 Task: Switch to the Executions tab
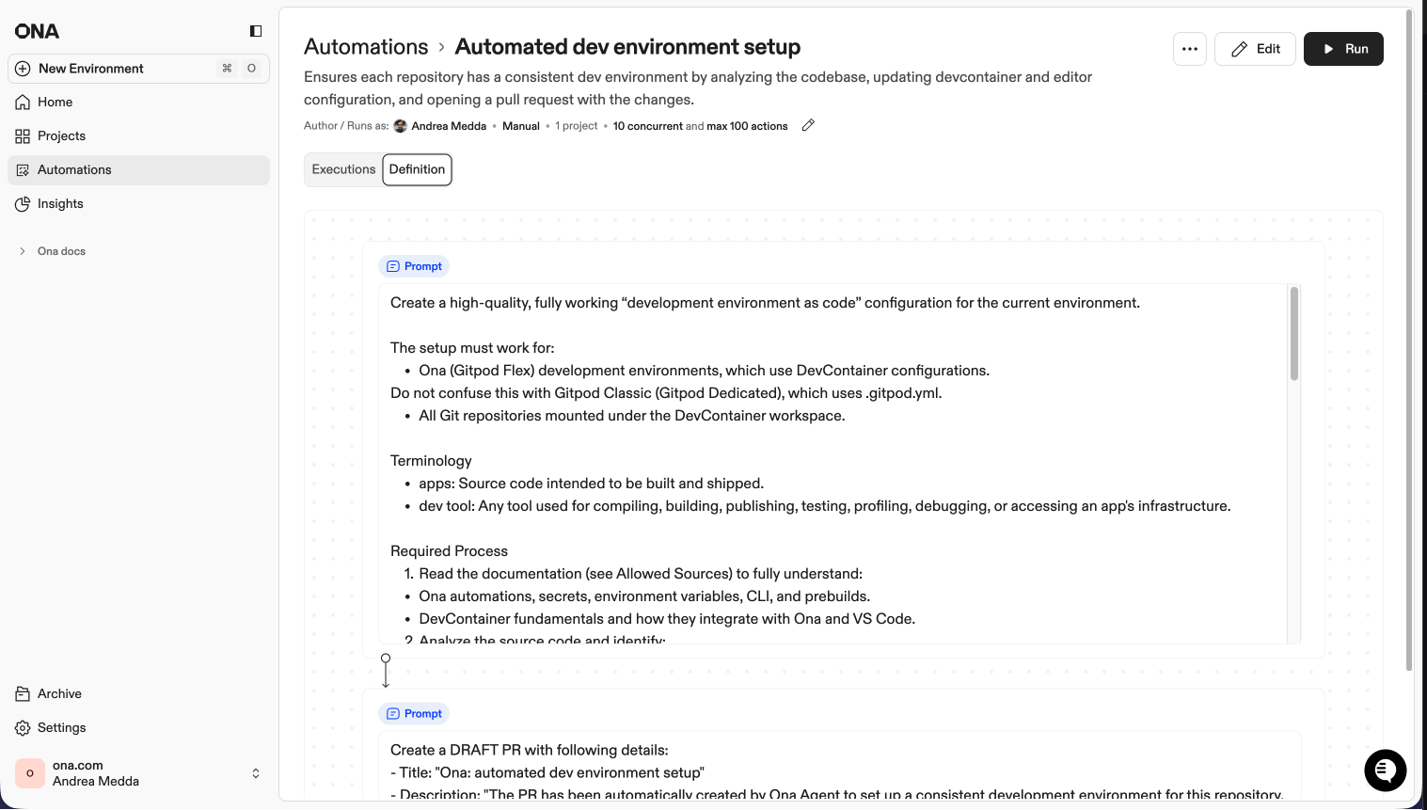tap(343, 169)
